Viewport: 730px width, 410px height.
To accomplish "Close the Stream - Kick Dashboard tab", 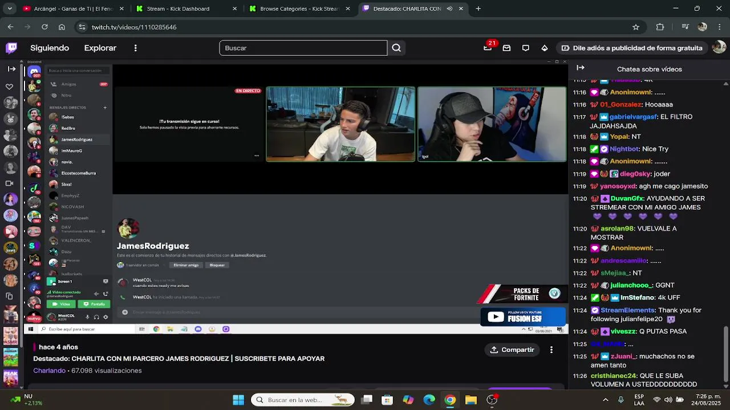I will coord(234,9).
